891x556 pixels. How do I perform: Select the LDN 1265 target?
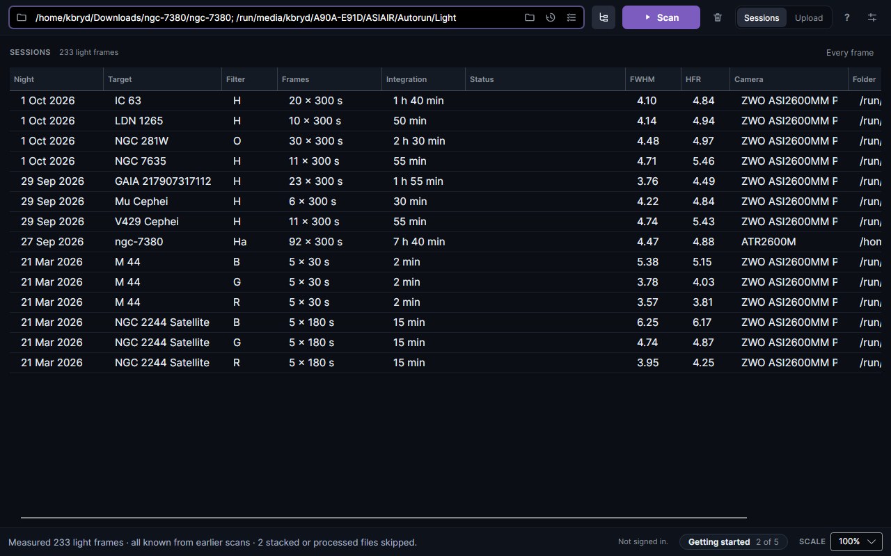tap(139, 121)
